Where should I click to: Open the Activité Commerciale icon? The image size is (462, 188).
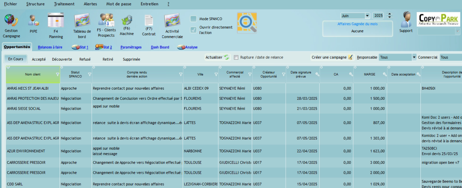pos(172,20)
